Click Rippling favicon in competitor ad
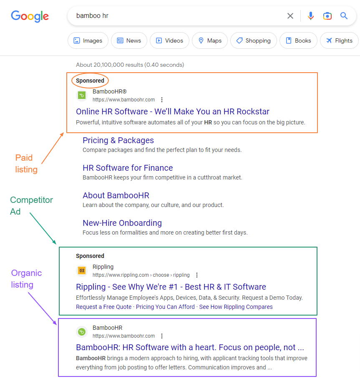Screen dimensions: 360x379 tap(82, 271)
